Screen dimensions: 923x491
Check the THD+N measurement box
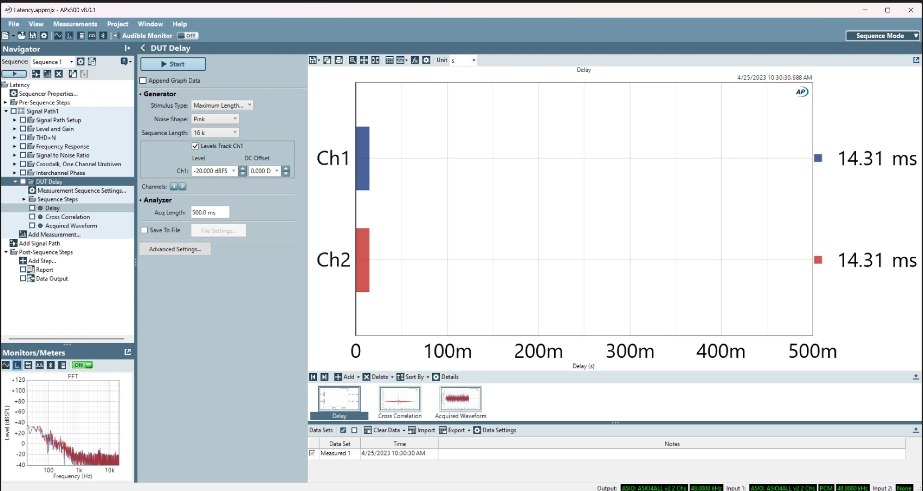(x=23, y=138)
